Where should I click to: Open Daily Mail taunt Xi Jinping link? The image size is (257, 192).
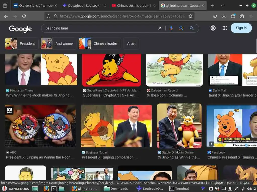(x=233, y=95)
